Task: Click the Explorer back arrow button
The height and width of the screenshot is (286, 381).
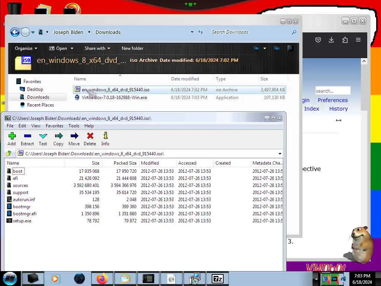Action: 15,32
